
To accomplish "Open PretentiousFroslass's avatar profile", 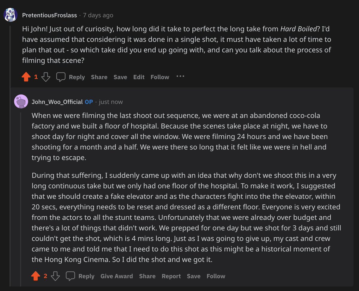I will (x=10, y=15).
